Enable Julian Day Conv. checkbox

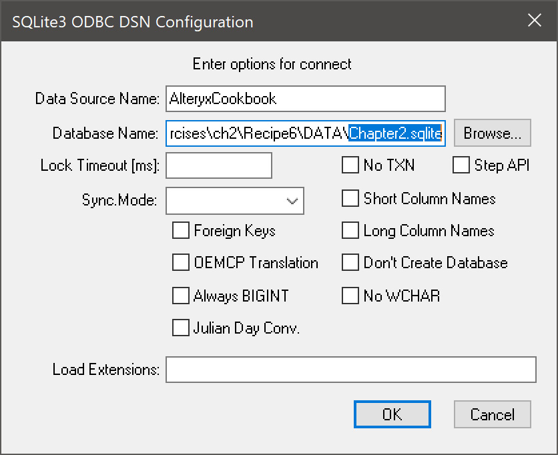click(x=180, y=328)
